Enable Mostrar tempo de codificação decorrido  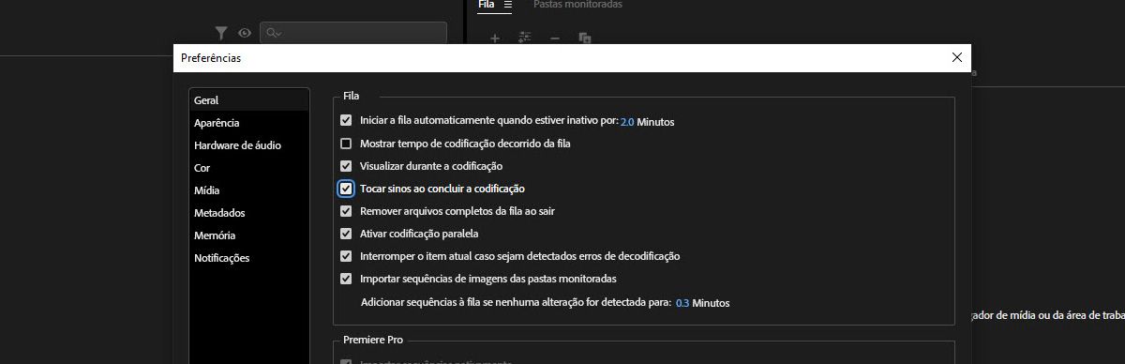tap(346, 144)
